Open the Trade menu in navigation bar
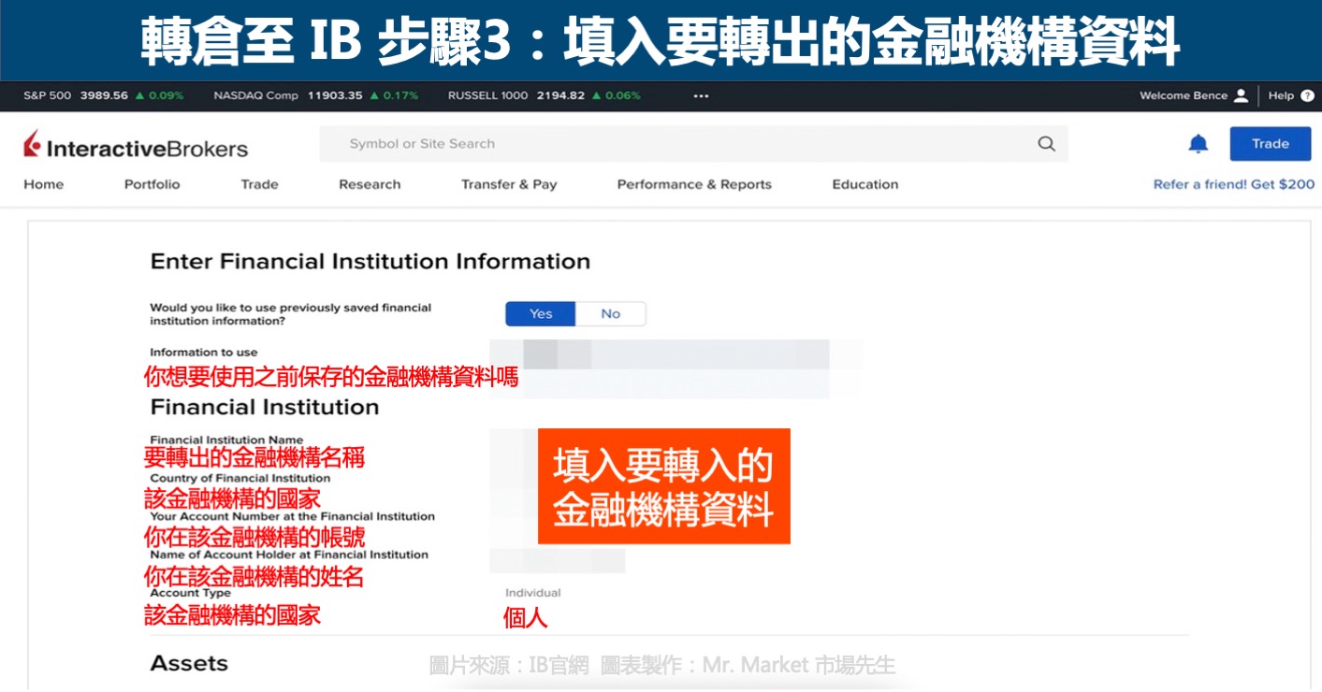This screenshot has width=1322, height=692. [x=259, y=184]
